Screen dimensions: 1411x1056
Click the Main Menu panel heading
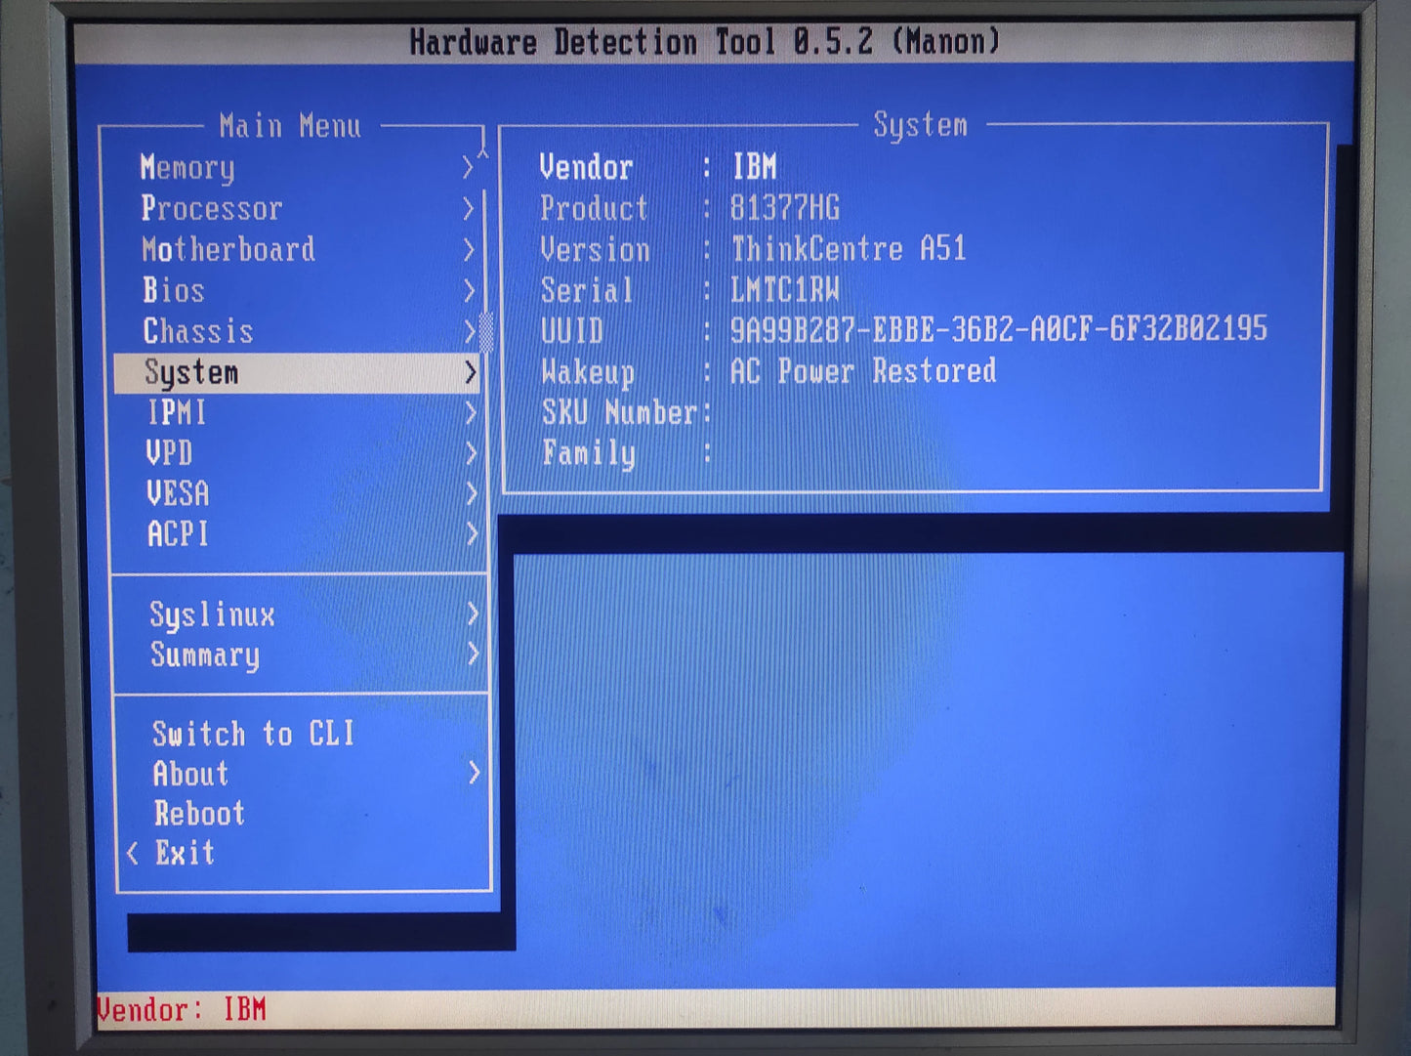[290, 126]
